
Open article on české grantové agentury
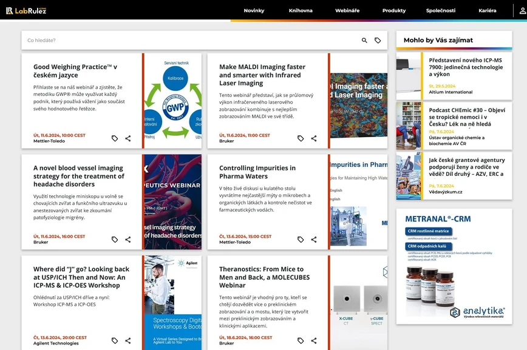click(467, 167)
